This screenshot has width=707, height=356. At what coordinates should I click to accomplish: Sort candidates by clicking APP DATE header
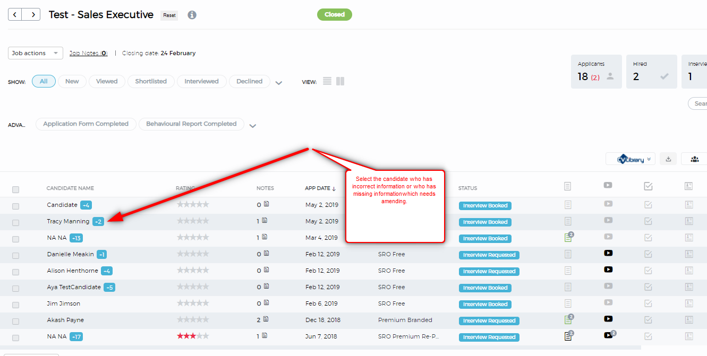click(319, 188)
